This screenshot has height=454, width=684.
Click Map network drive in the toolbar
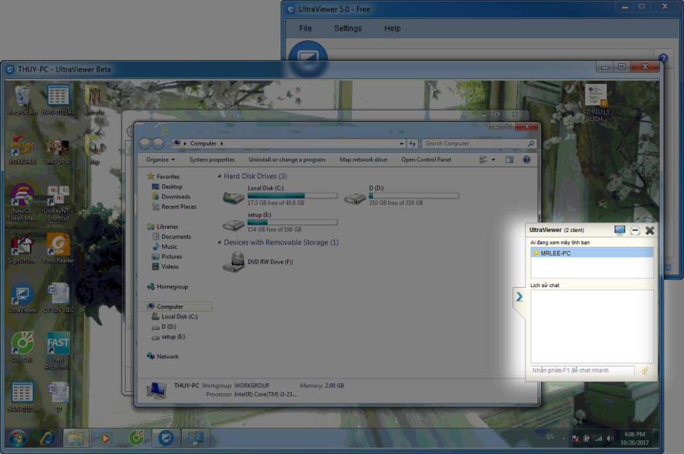point(363,159)
